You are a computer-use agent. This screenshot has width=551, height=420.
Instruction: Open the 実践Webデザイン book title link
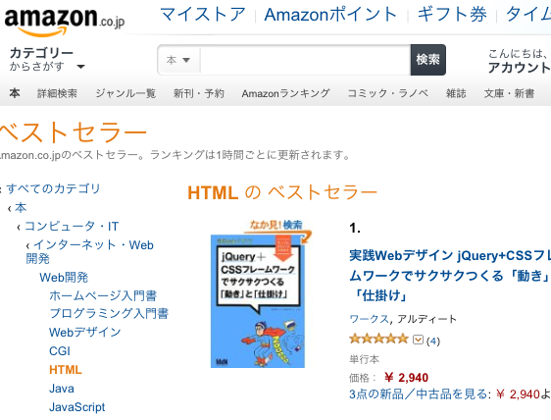pos(450,276)
